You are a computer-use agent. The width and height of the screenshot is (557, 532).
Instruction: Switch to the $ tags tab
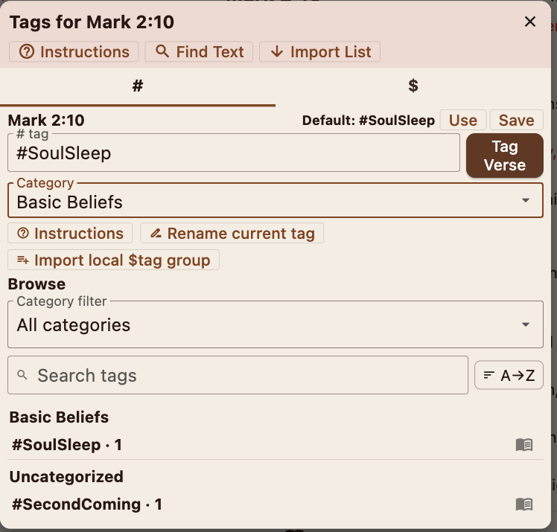pos(413,86)
